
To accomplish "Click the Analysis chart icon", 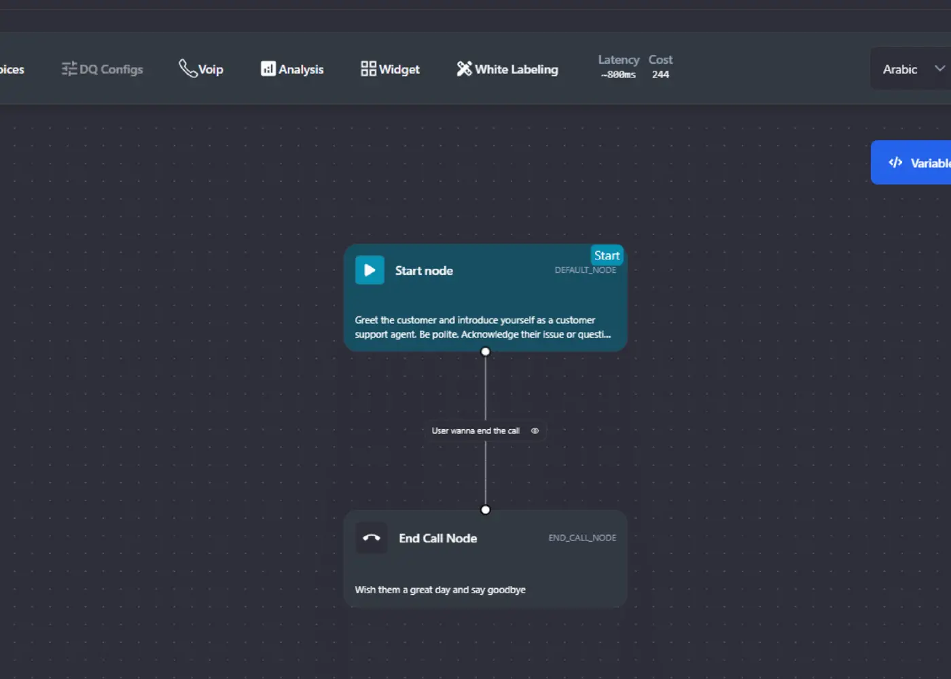I will click(268, 69).
